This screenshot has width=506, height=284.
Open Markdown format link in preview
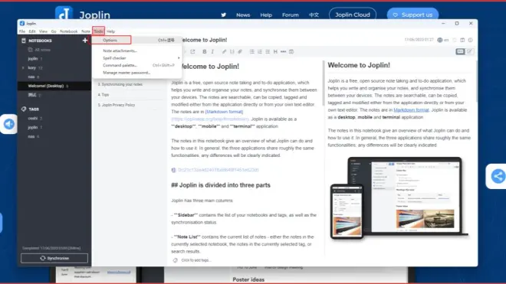411,110
